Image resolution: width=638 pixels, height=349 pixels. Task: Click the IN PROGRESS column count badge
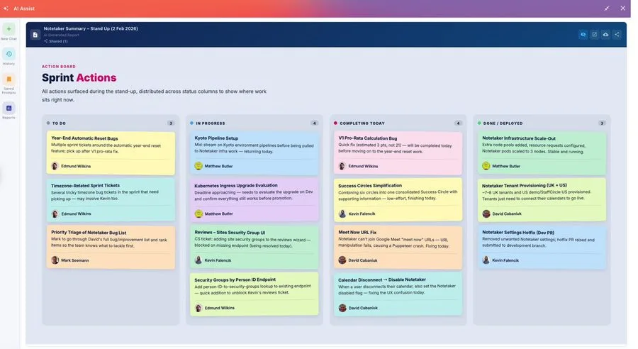tap(314, 123)
